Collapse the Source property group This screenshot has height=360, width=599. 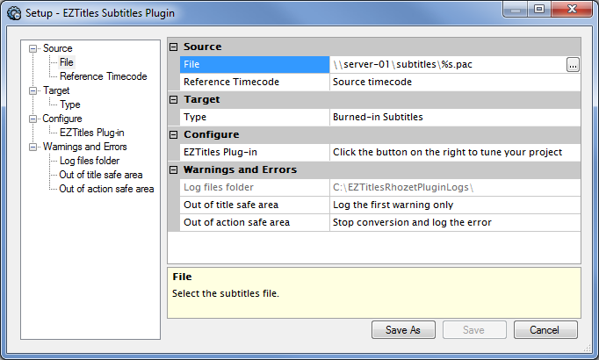click(x=173, y=47)
